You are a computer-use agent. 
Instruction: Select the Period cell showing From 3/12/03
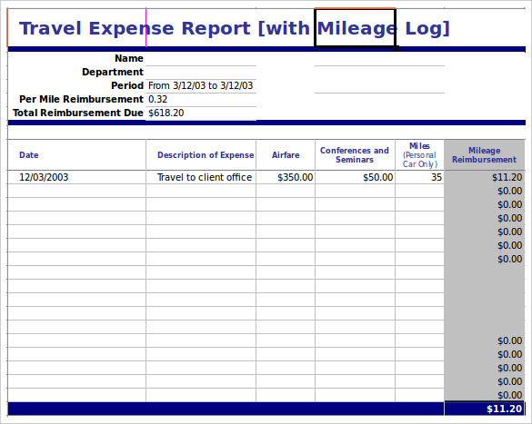point(201,86)
